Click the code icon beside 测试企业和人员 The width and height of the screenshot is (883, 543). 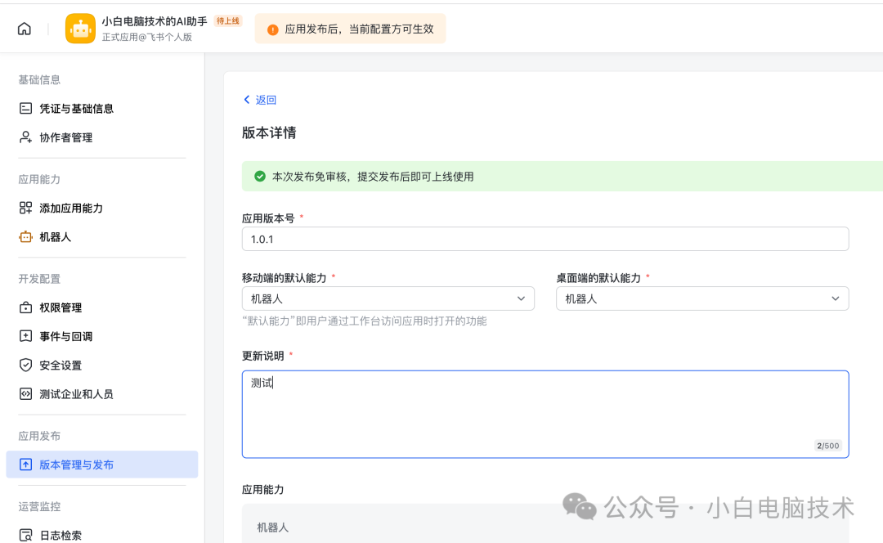coord(25,393)
